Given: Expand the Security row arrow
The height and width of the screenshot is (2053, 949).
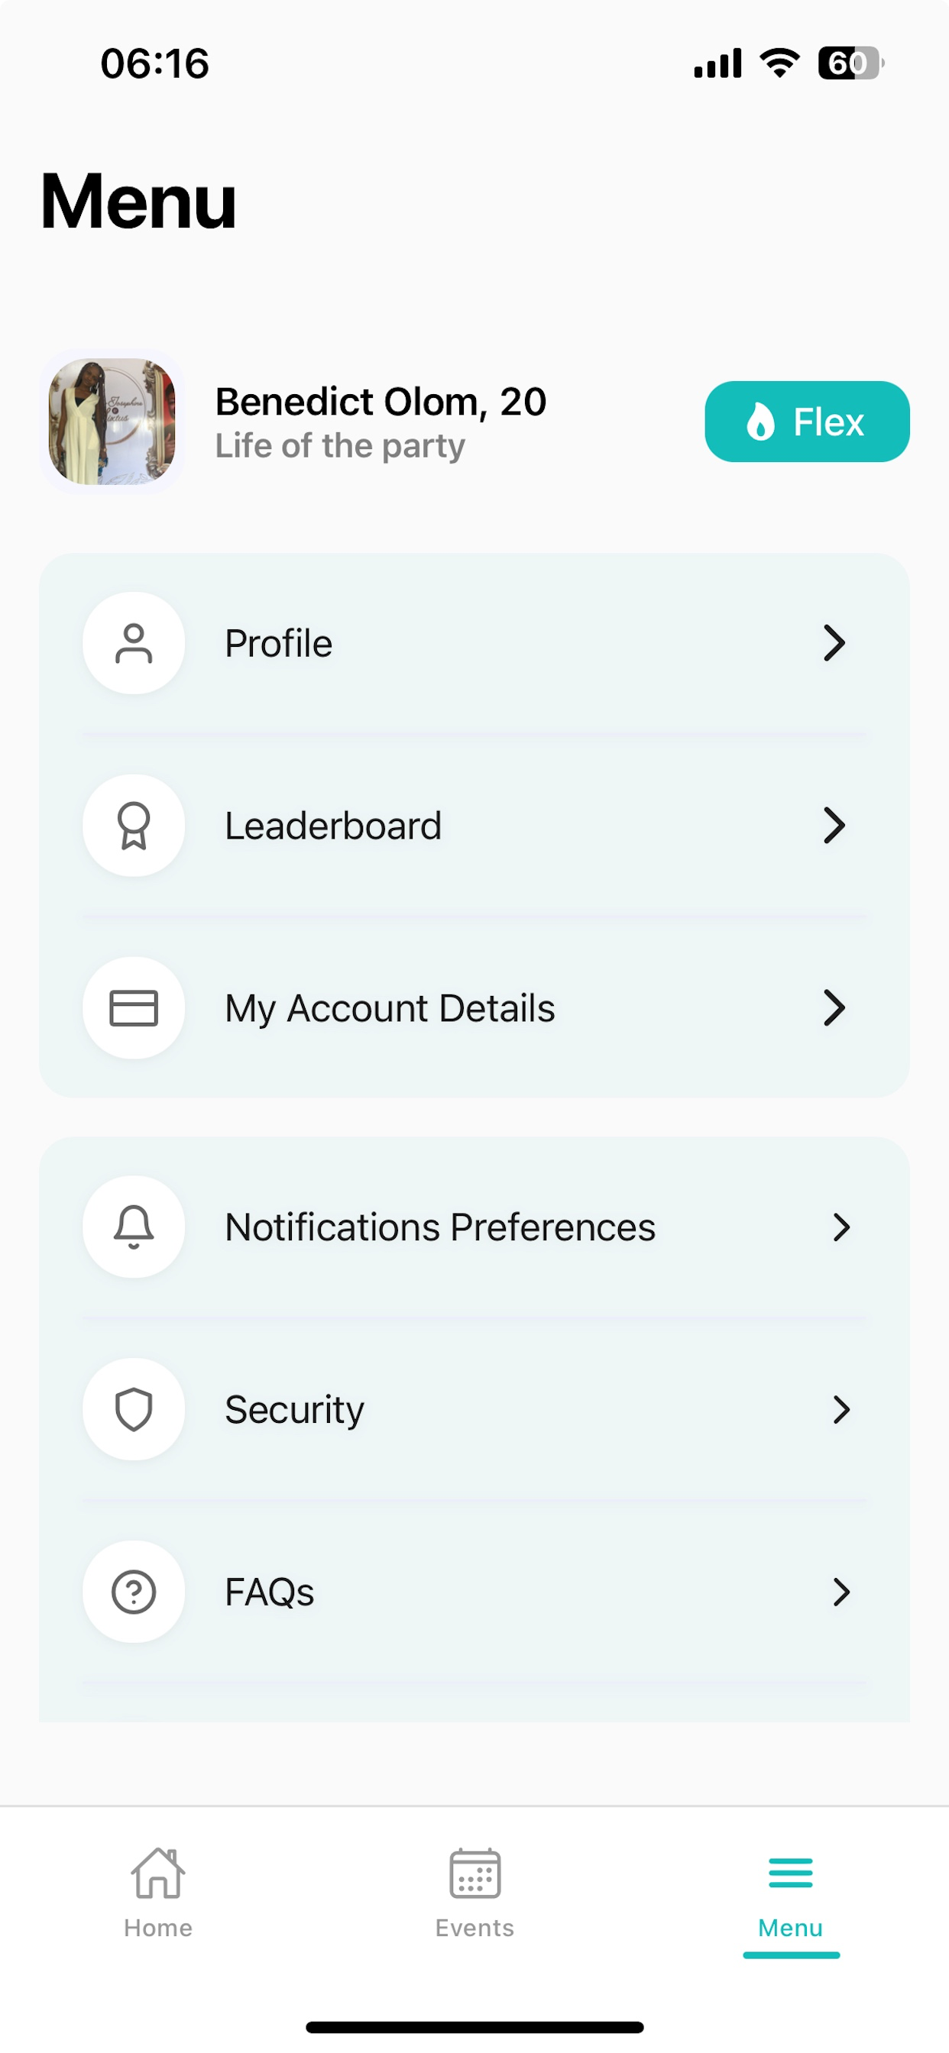Looking at the screenshot, I should [841, 1410].
